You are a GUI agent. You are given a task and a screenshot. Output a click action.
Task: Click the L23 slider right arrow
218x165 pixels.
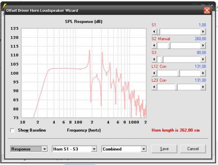[203, 87]
